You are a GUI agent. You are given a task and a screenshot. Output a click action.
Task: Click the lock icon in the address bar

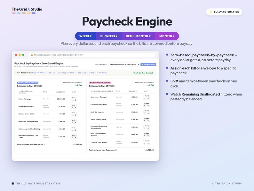(32, 55)
